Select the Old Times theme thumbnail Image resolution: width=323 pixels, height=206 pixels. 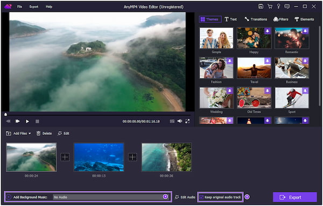[254, 98]
